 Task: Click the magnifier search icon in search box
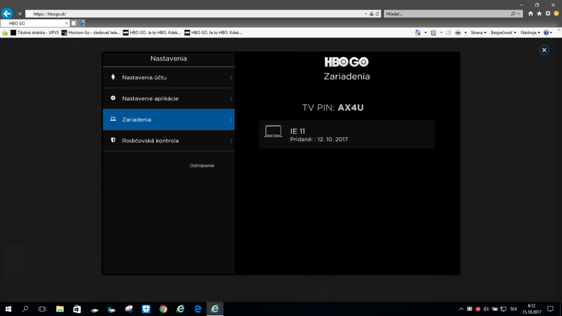click(513, 13)
